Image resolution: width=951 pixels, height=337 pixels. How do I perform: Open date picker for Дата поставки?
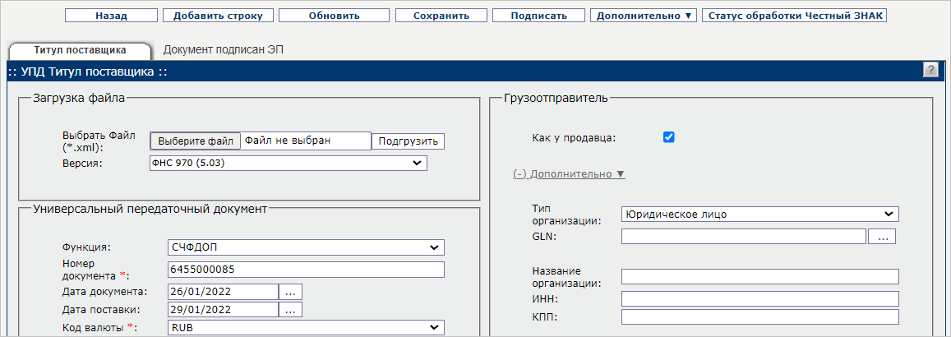tap(291, 309)
